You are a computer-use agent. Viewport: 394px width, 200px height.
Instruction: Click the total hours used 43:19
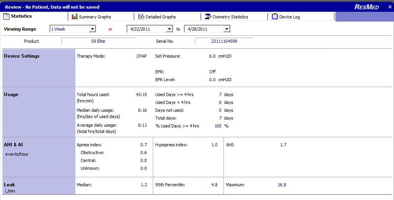141,95
